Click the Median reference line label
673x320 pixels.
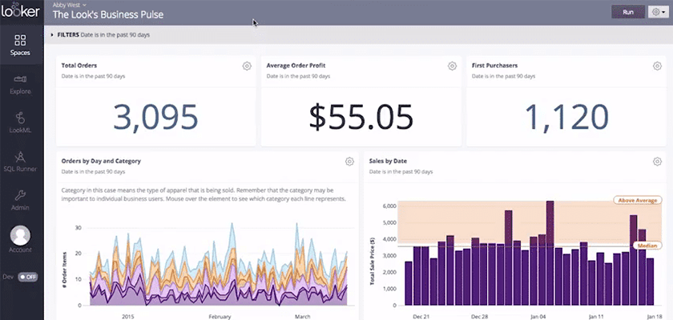[x=646, y=246]
